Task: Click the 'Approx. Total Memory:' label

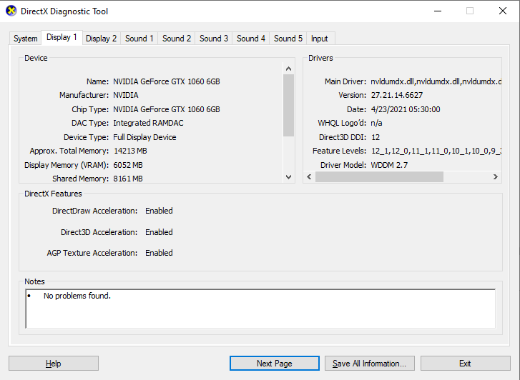Action: (x=69, y=151)
